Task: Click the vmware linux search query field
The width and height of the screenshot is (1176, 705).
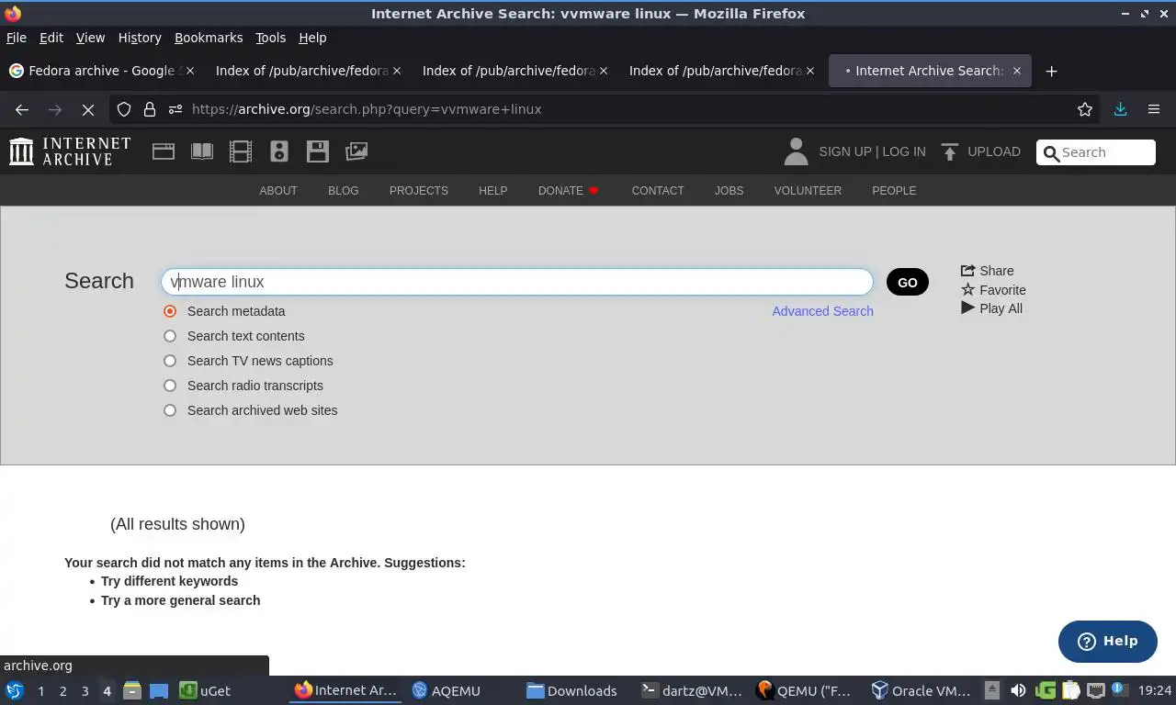Action: click(x=517, y=282)
